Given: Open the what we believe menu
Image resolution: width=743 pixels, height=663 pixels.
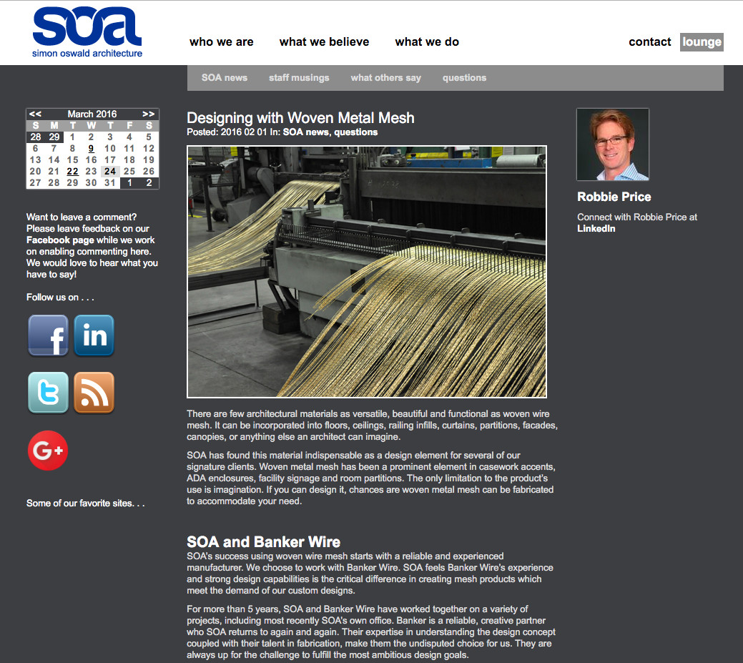Looking at the screenshot, I should coord(324,41).
